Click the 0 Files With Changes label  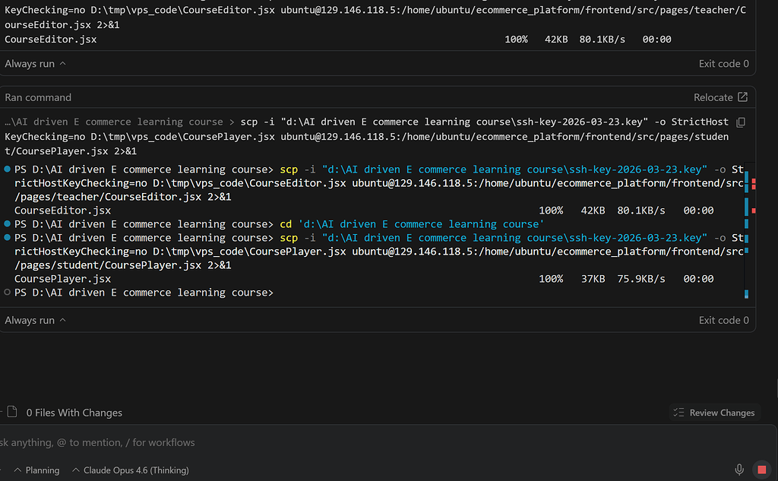coord(74,413)
